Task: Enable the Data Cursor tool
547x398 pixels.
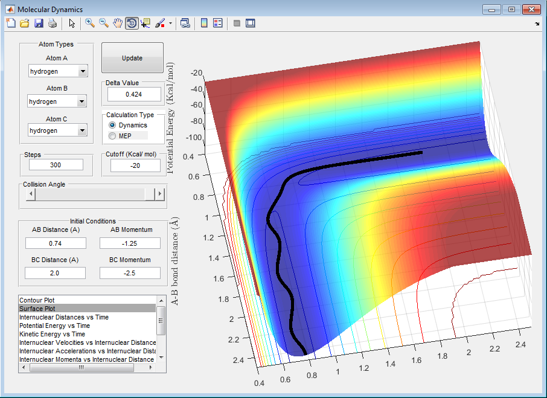Action: click(145, 24)
